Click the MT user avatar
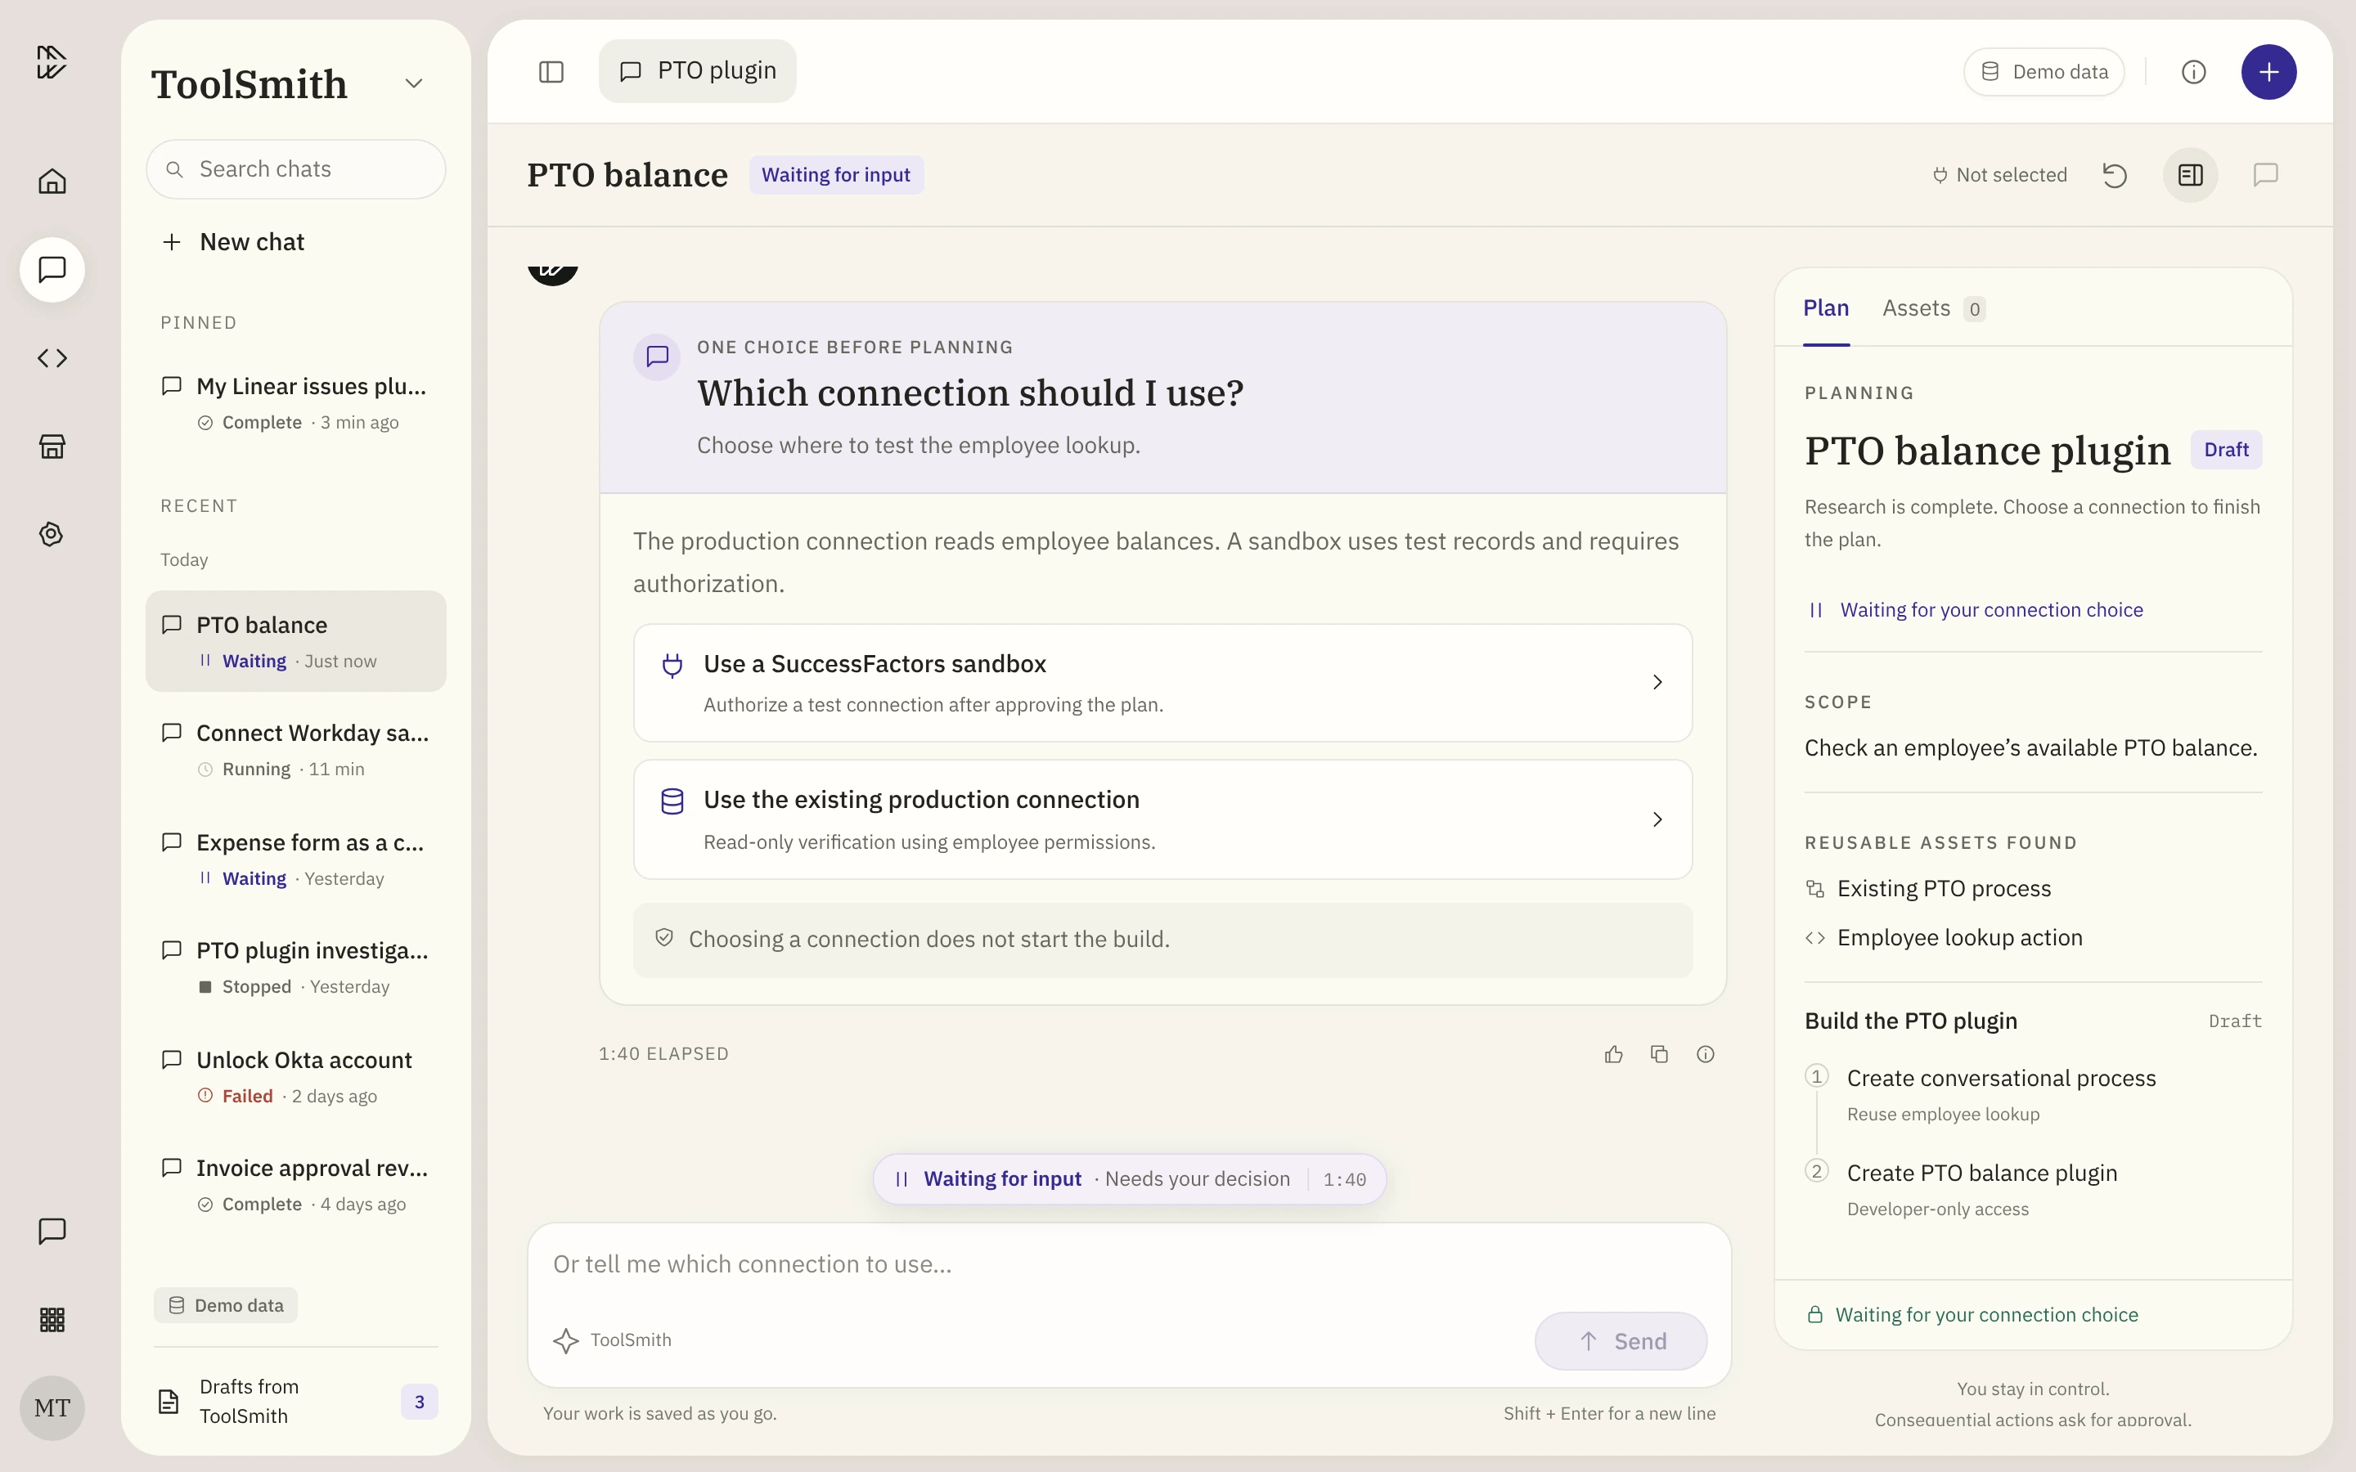 [x=52, y=1407]
